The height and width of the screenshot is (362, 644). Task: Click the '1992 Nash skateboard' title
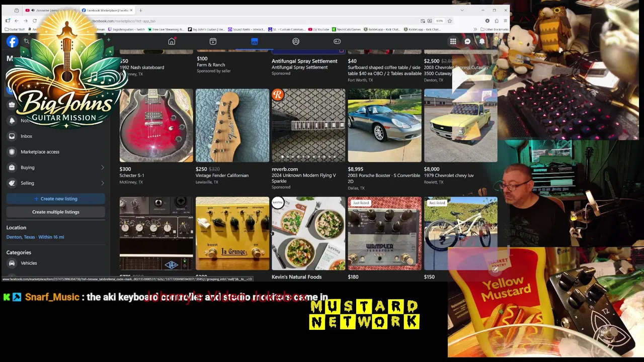click(142, 67)
